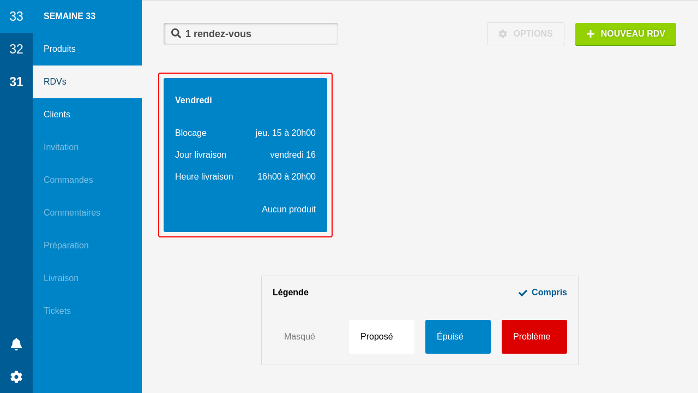698x393 pixels.
Task: Select week 33 in sidebar
Action: pos(16,16)
